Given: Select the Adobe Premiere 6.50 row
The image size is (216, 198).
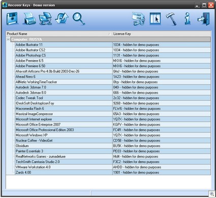Looking at the screenshot, I should (x=113, y=66).
